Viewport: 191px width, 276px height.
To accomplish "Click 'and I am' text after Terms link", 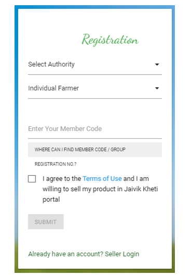I will [x=136, y=179].
